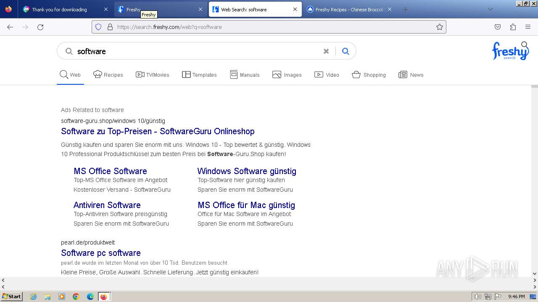The width and height of the screenshot is (538, 302).
Task: View site info via the padlock icon
Action: click(x=110, y=27)
